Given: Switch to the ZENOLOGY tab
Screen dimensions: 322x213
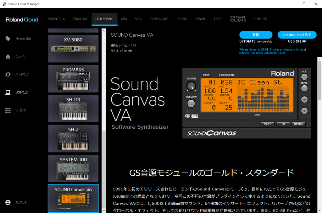Looking at the screenshot, I should pos(80,19).
